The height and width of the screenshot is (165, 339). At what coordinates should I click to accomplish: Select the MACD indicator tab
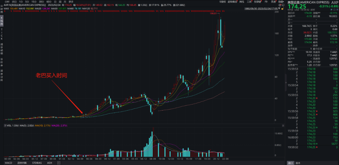click(x=8, y=163)
